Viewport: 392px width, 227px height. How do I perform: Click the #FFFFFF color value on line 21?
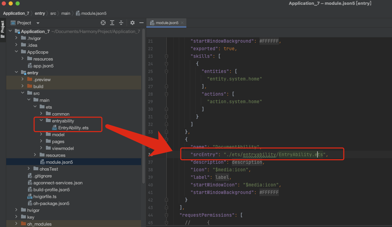click(269, 41)
